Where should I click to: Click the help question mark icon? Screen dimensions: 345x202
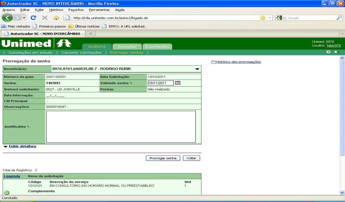328,52
